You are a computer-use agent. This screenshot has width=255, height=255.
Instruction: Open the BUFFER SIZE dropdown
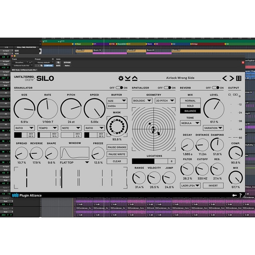coord(117,101)
